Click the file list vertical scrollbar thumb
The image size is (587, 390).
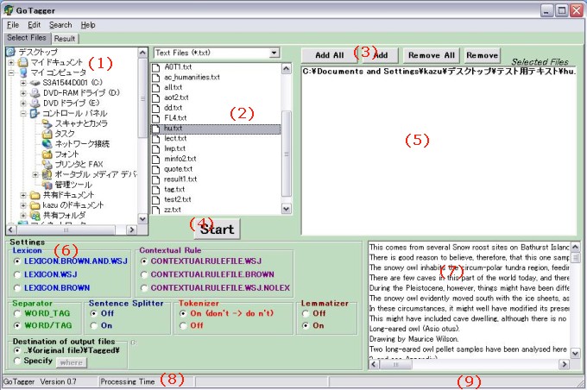pyautogui.click(x=287, y=154)
